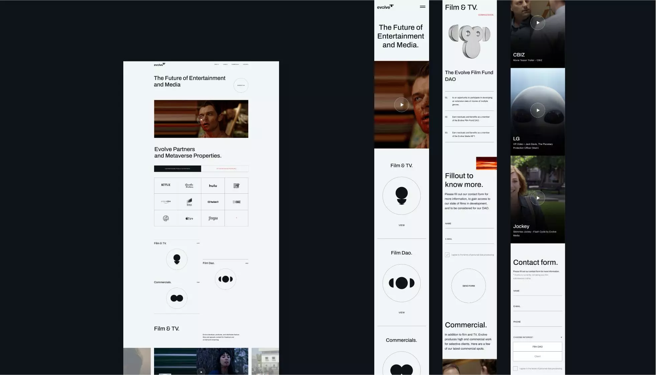Click the Film Dao icon in desktop layout
The height and width of the screenshot is (375, 656).
pyautogui.click(x=226, y=279)
